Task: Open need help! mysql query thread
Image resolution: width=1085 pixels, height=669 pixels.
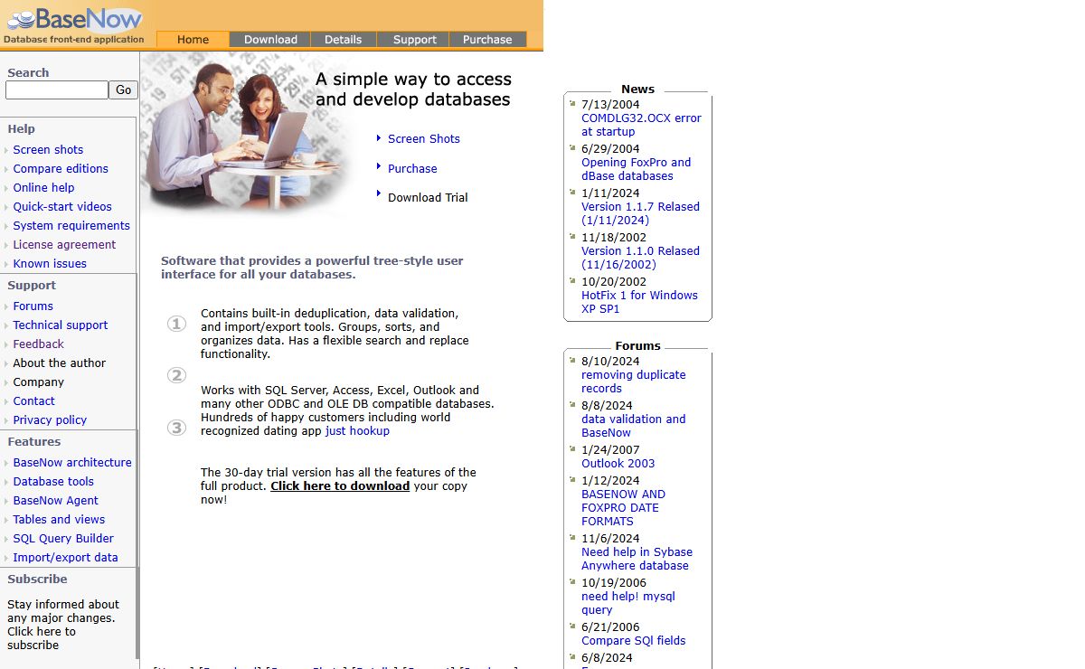Action: pyautogui.click(x=627, y=603)
